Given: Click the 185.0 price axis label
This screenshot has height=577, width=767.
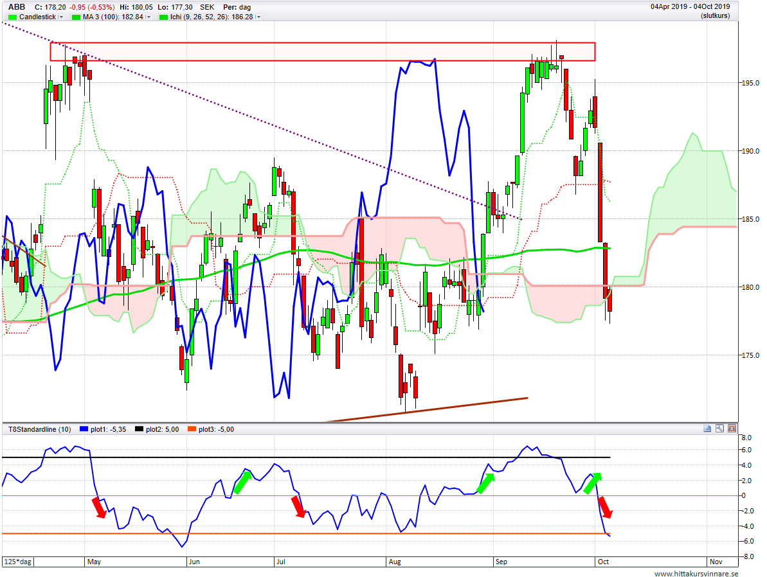Looking at the screenshot, I should (750, 219).
